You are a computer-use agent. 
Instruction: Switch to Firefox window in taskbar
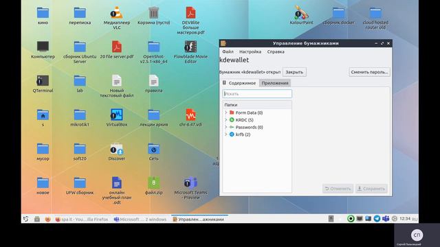82,220
